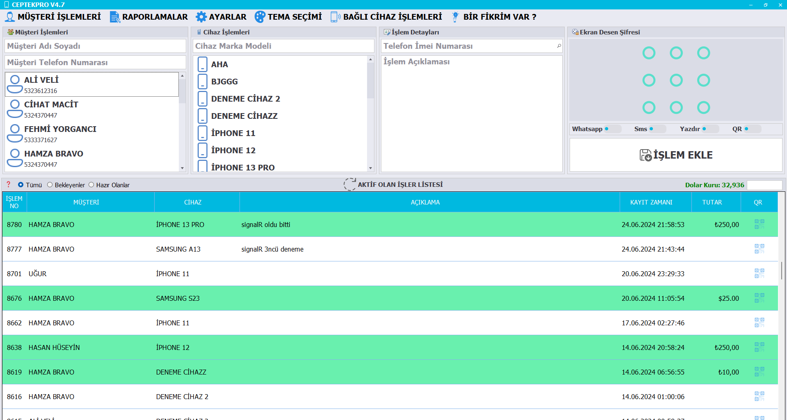Image resolution: width=787 pixels, height=420 pixels.
Task: Sort by İŞLEM NO column header
Action: point(14,202)
